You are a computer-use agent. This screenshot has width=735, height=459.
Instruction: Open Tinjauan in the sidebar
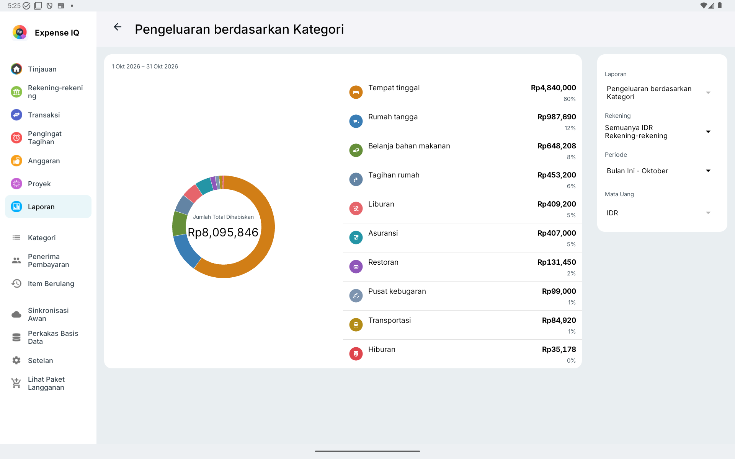(x=48, y=69)
